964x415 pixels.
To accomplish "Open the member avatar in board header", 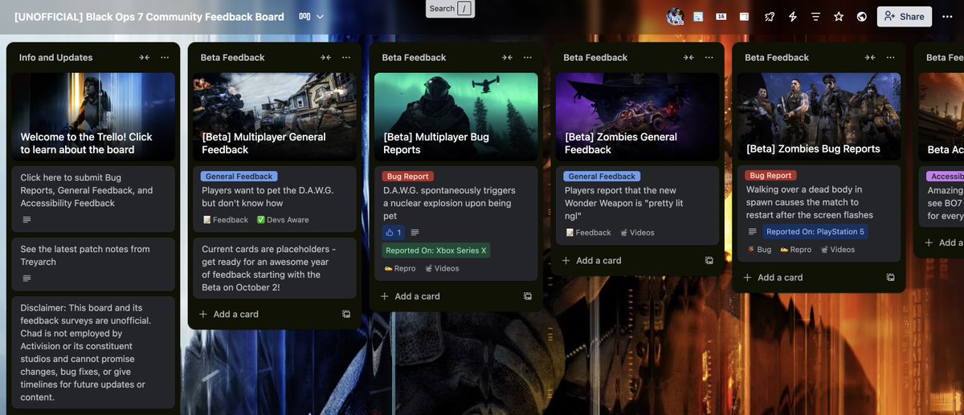I will pyautogui.click(x=675, y=17).
